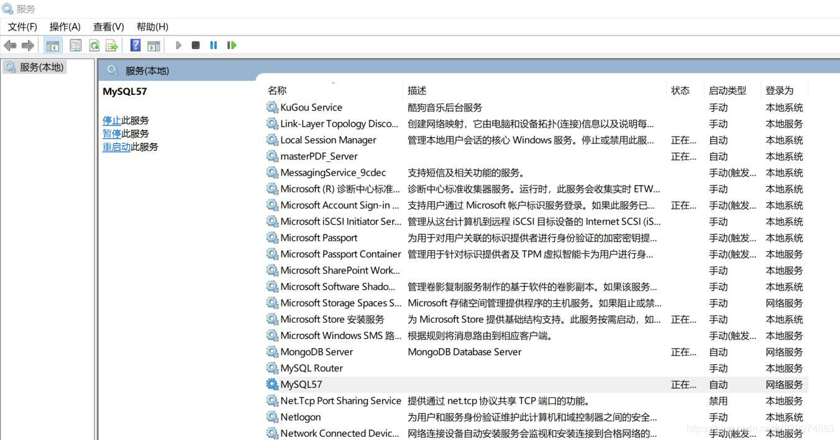Click the 暂停 service link
The width and height of the screenshot is (840, 440).
pos(112,133)
